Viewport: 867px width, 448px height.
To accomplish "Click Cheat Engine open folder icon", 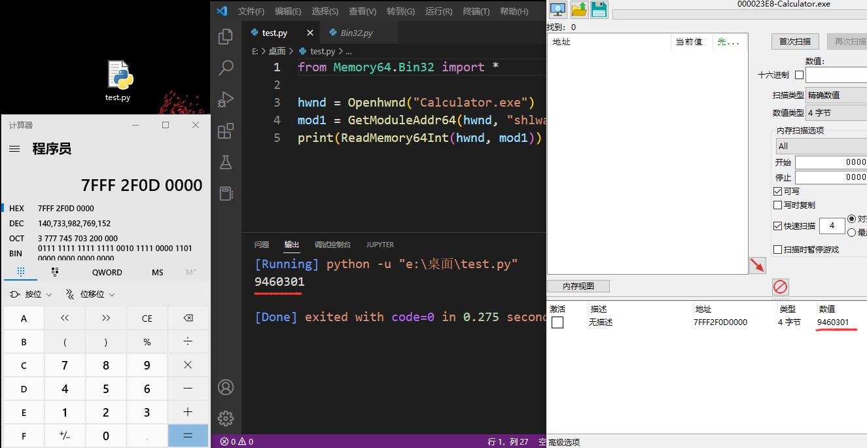I will [579, 9].
